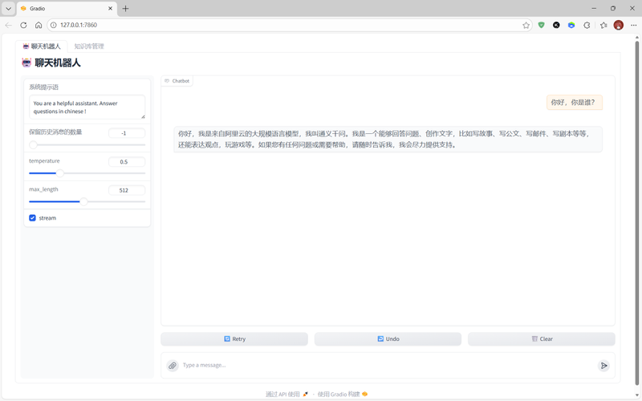This screenshot has width=642, height=401.
Task: Switch to the 知识库管理 tab
Action: point(89,47)
